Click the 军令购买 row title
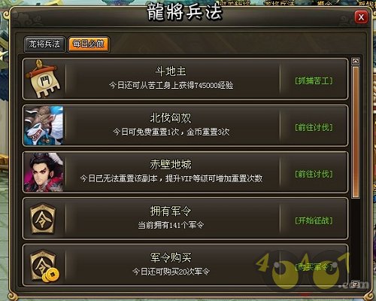The width and height of the screenshot is (376, 301). [171, 257]
